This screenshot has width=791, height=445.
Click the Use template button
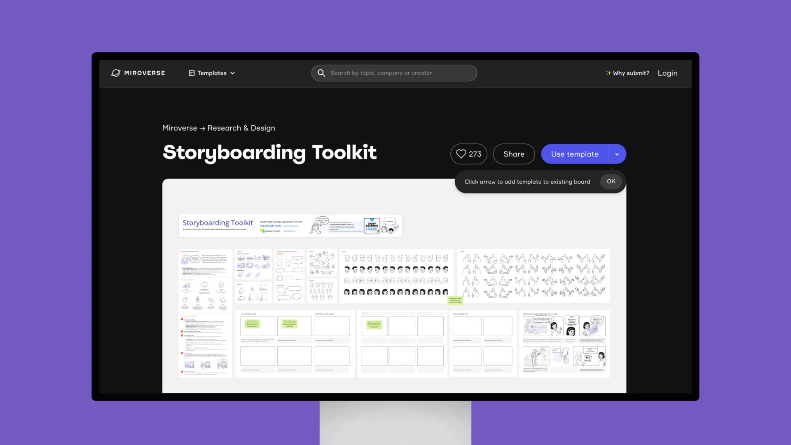[575, 154]
